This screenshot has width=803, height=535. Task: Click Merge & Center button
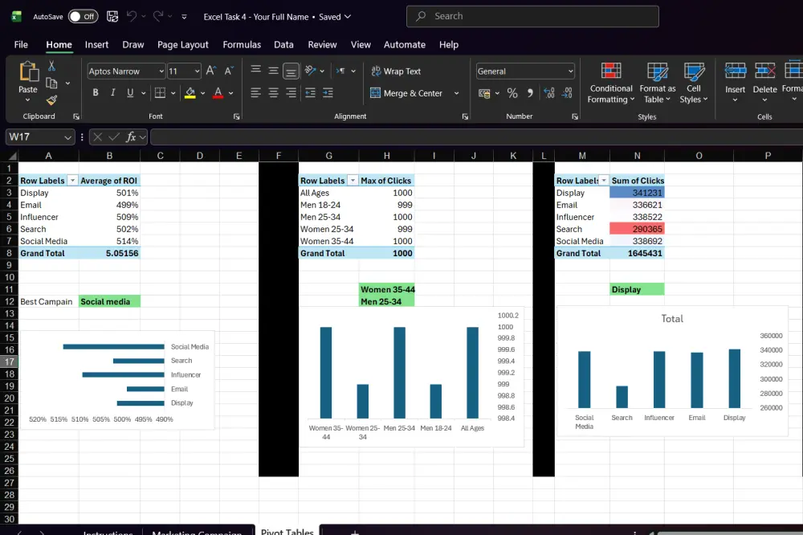coord(406,93)
